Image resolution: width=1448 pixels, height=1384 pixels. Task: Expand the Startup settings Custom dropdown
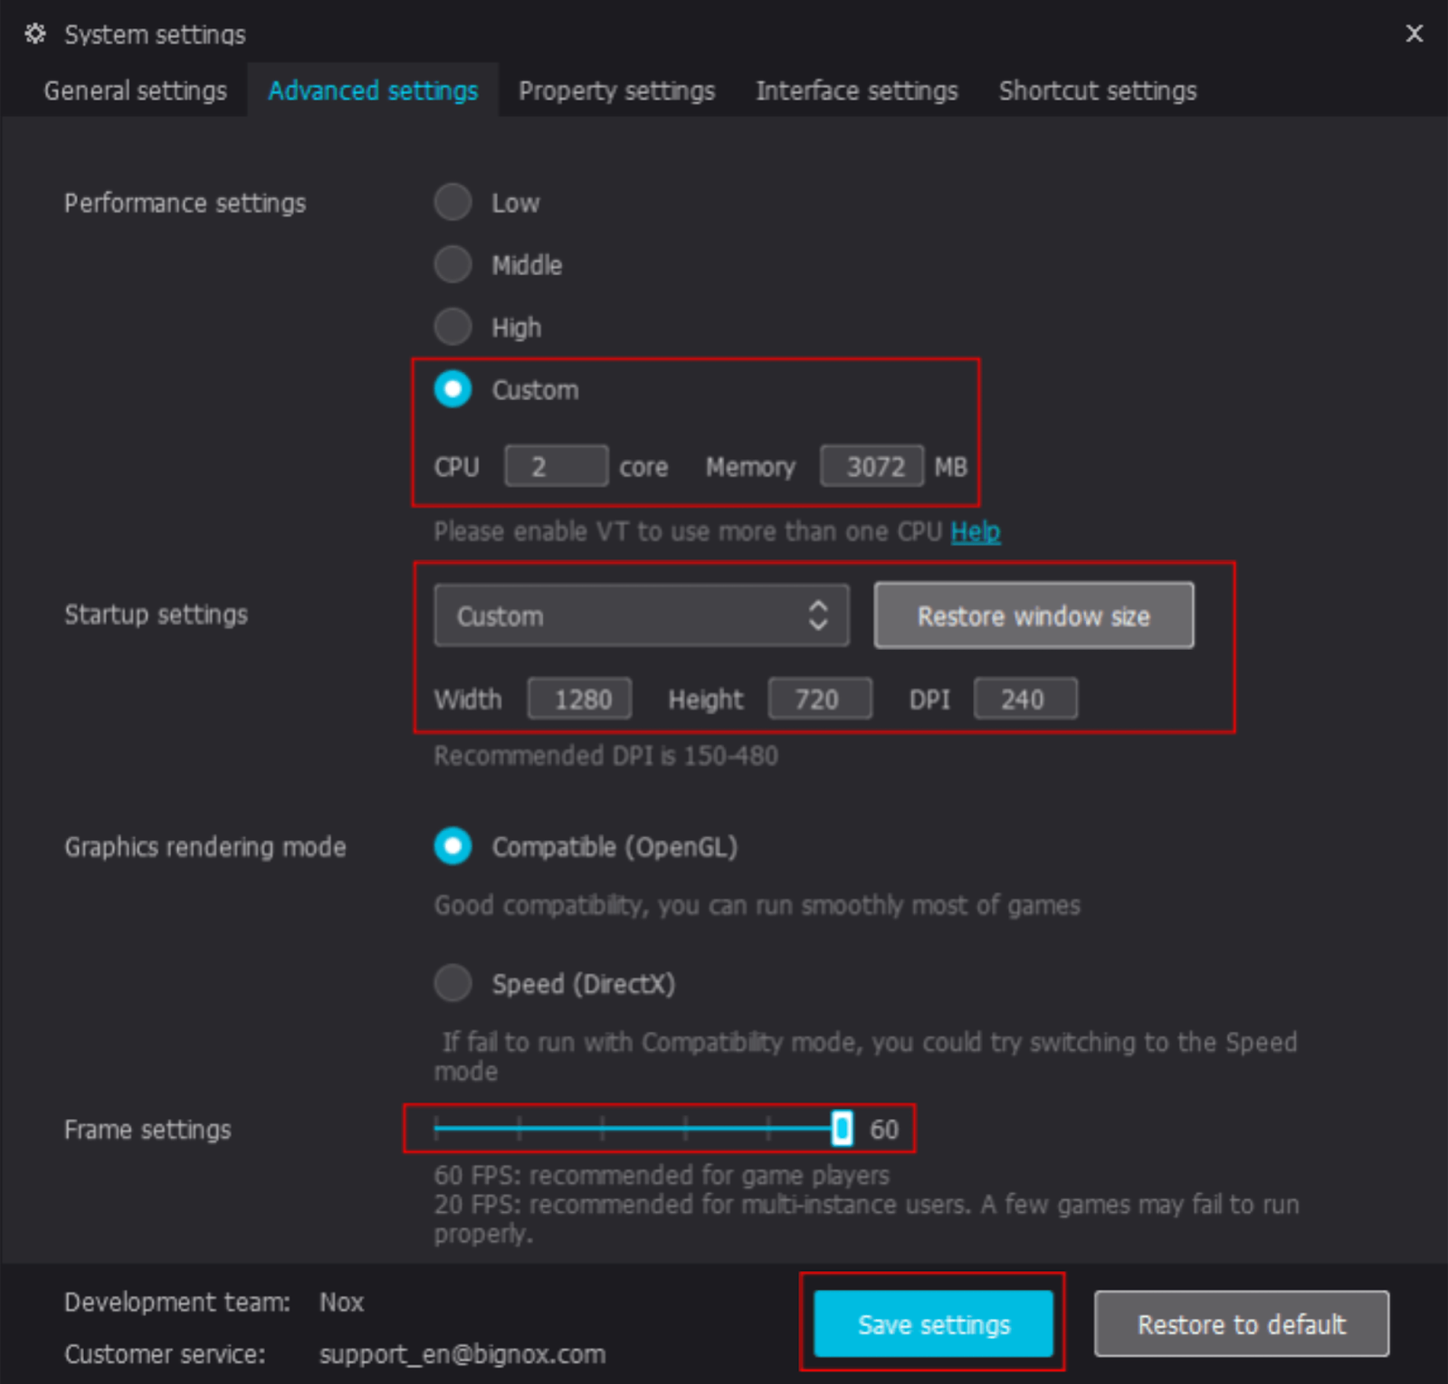coord(642,616)
